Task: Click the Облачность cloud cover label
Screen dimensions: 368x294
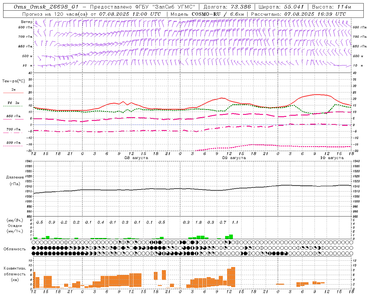Action: (x=15, y=249)
